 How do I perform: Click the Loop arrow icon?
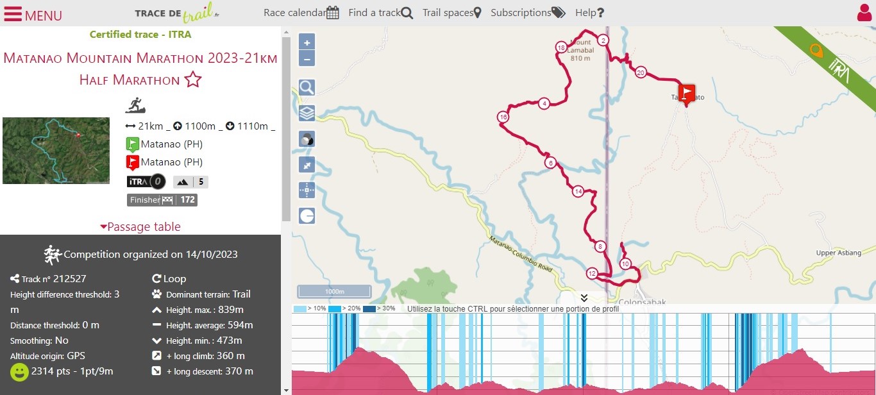coord(156,279)
